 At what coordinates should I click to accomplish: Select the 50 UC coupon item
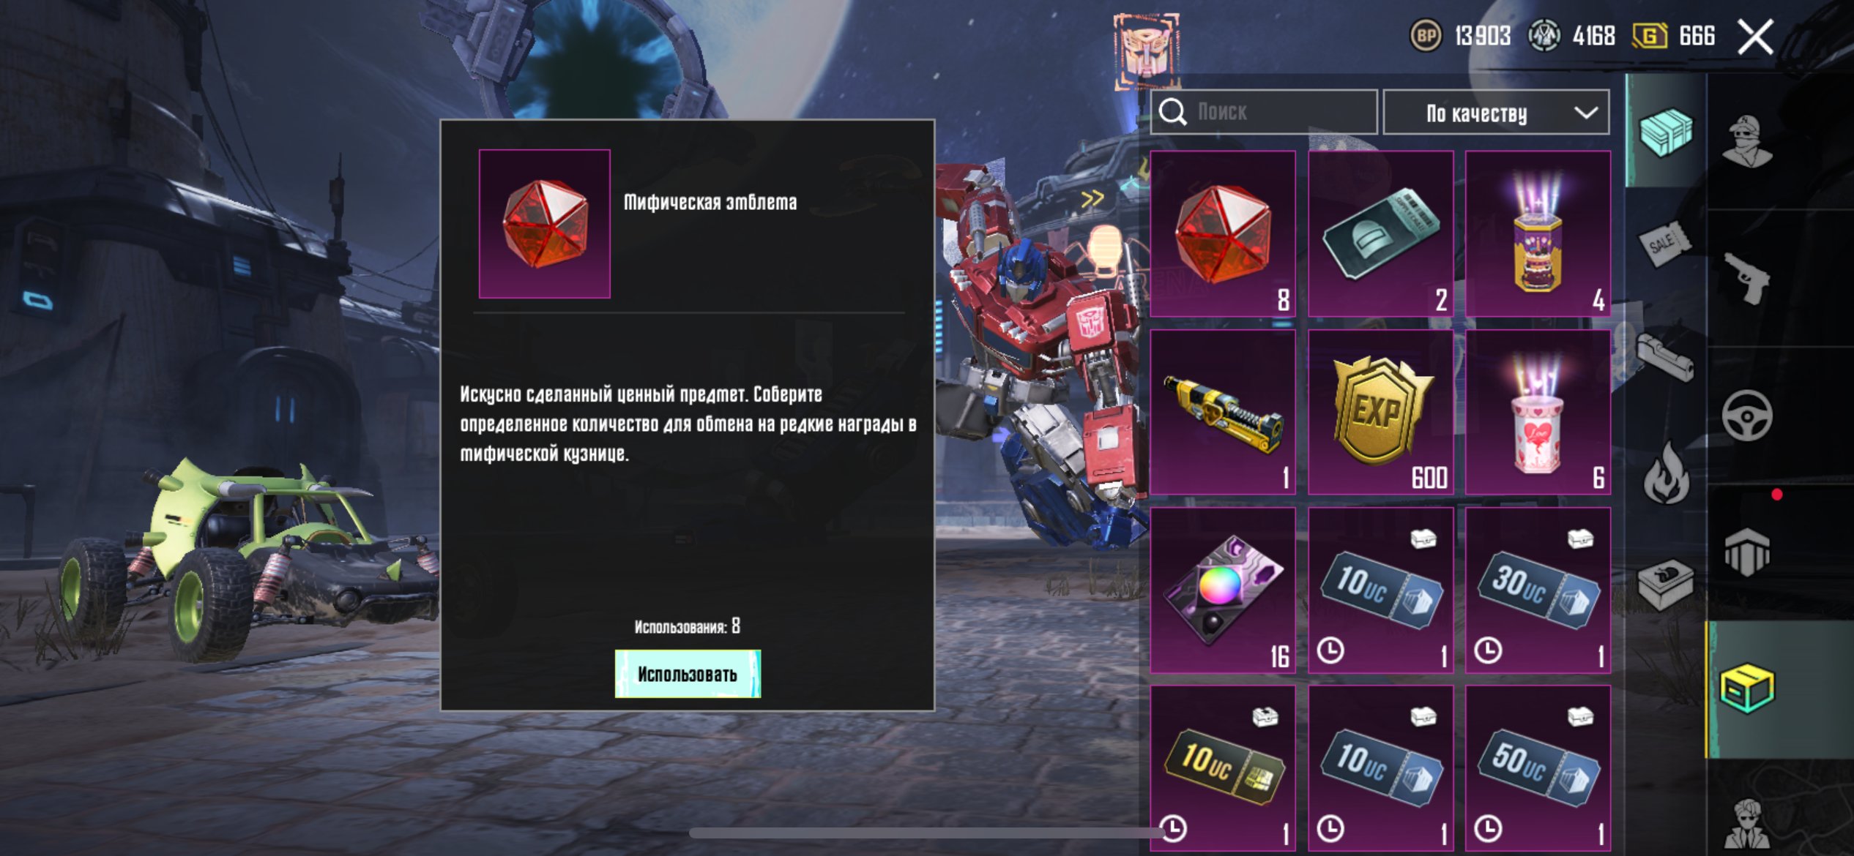coord(1538,768)
